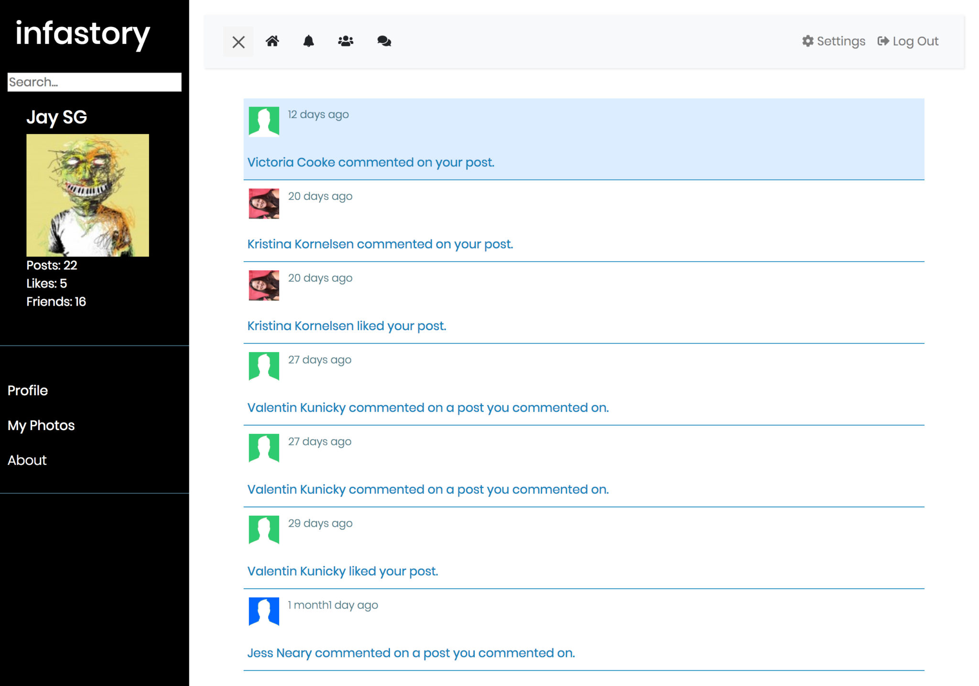
Task: Click the infastory logo
Action: pyautogui.click(x=83, y=33)
